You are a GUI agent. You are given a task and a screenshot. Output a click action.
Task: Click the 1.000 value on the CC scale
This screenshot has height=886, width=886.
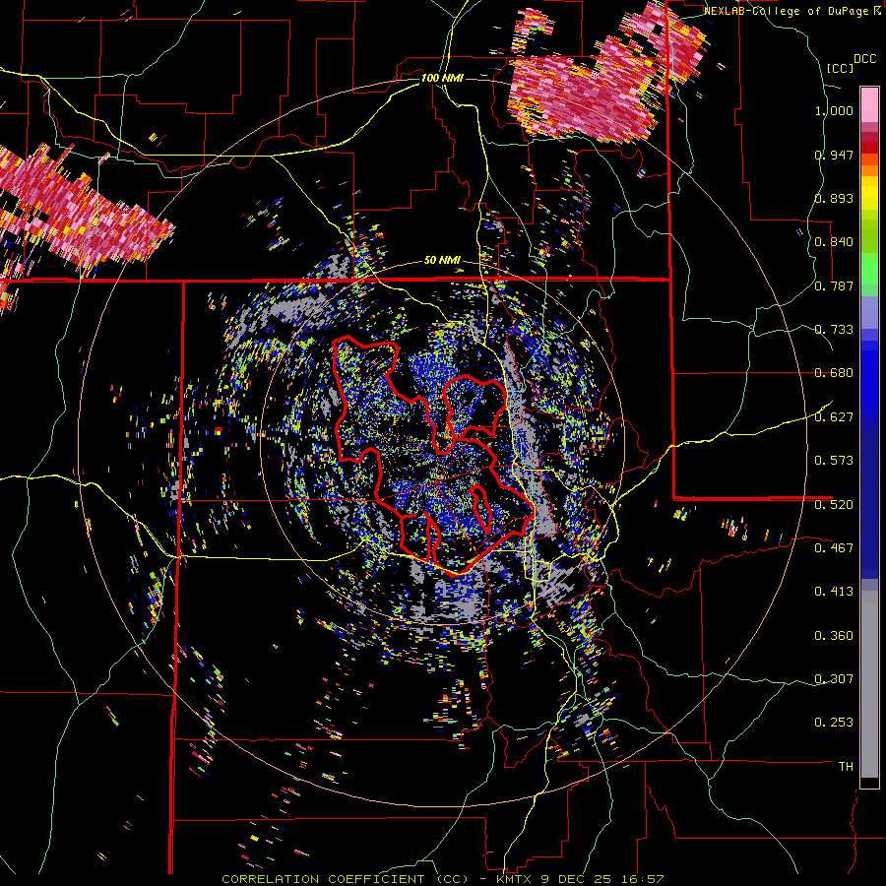834,110
